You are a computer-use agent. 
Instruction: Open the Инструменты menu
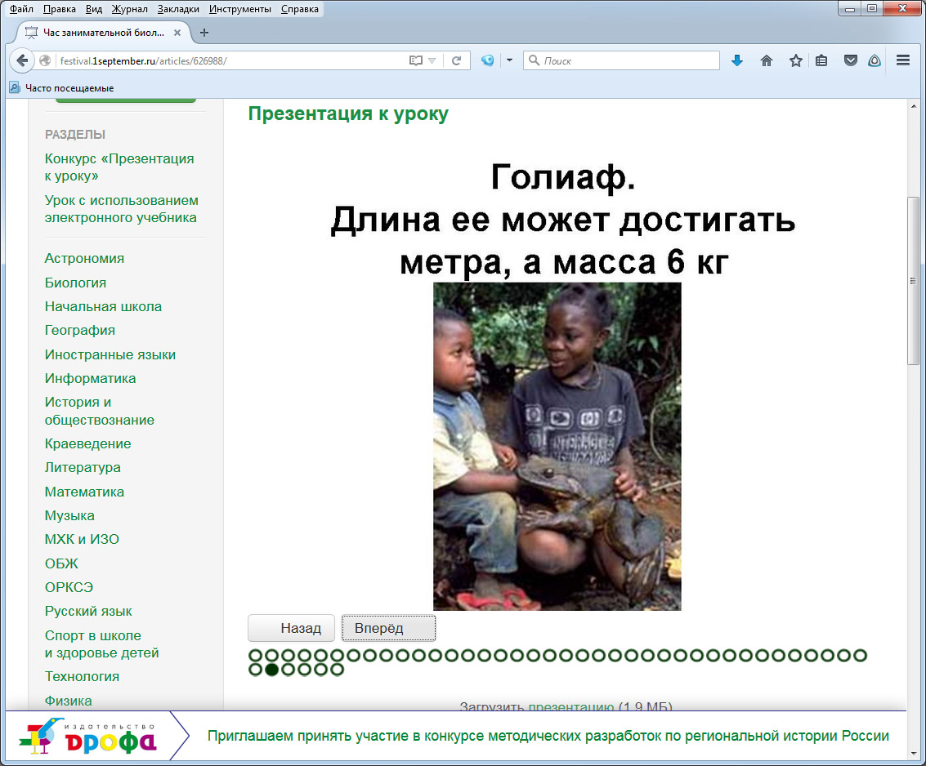[239, 9]
